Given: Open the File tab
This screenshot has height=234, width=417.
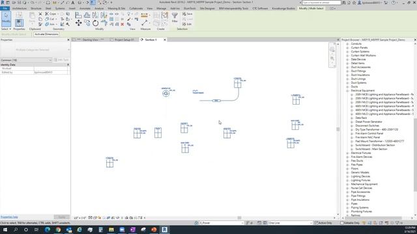Looking at the screenshot, I should 5,8.
